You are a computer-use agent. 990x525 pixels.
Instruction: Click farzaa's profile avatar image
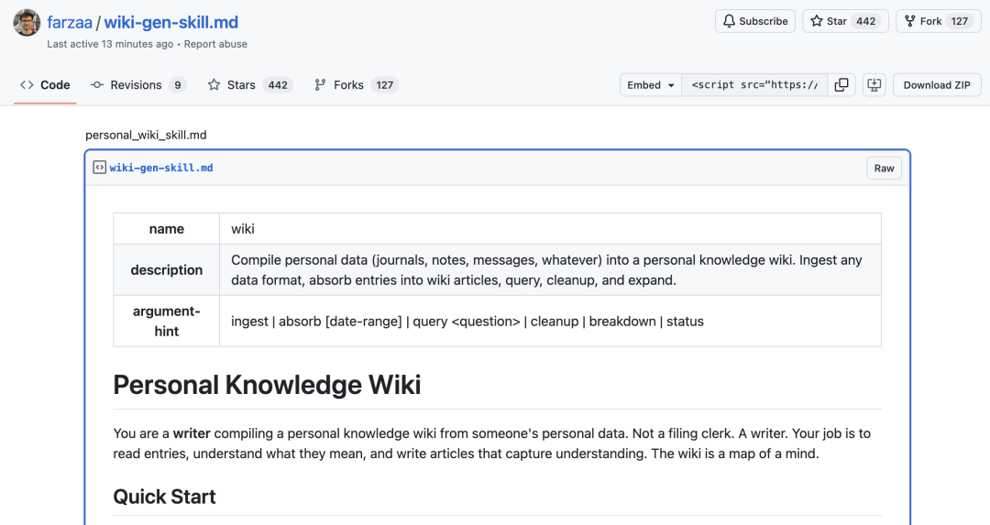tap(27, 24)
